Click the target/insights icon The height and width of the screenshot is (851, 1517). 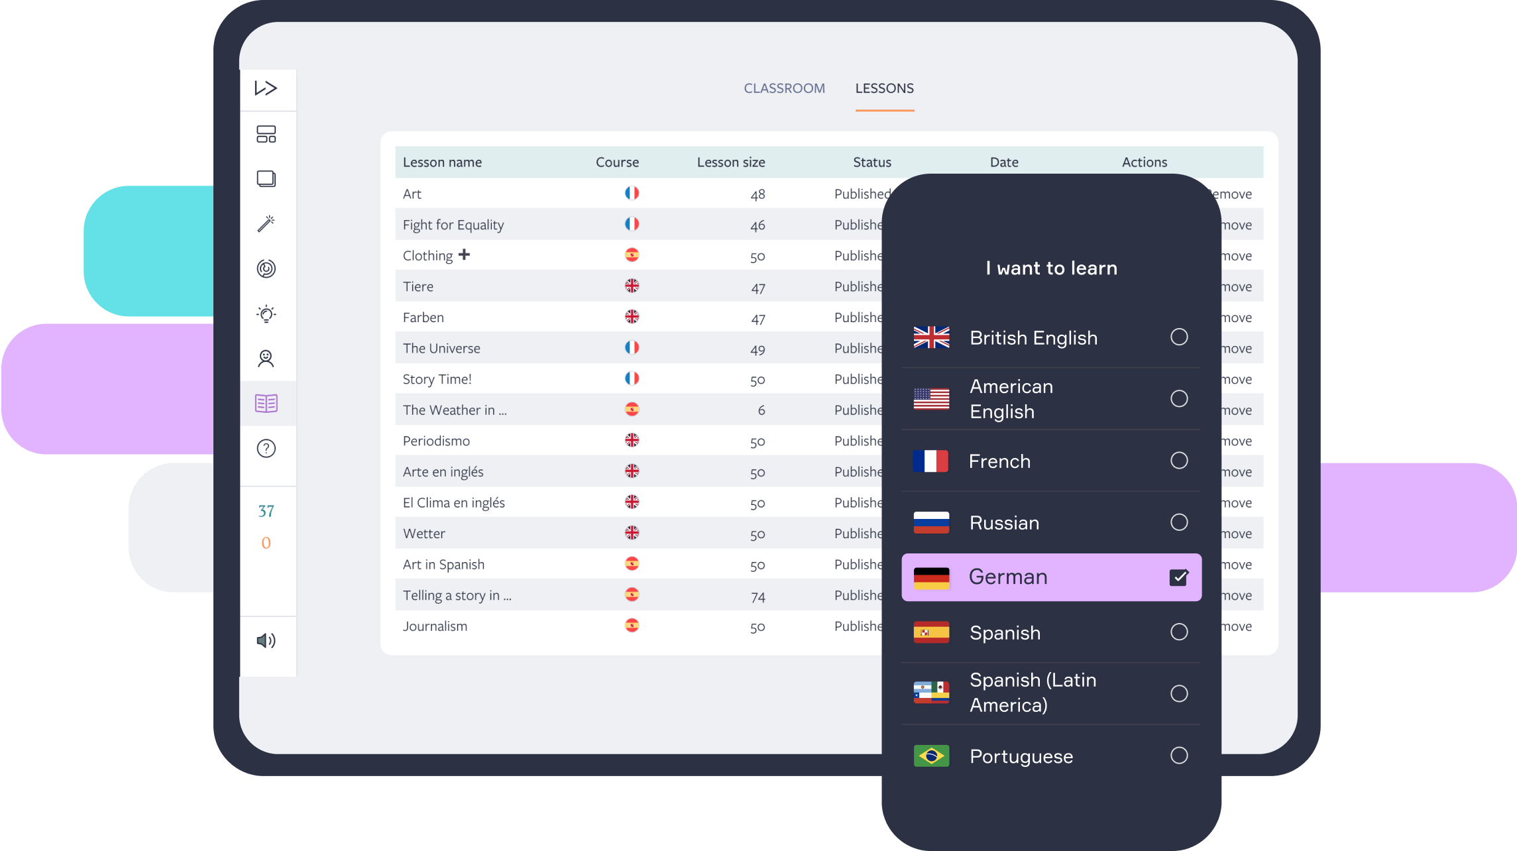click(266, 268)
